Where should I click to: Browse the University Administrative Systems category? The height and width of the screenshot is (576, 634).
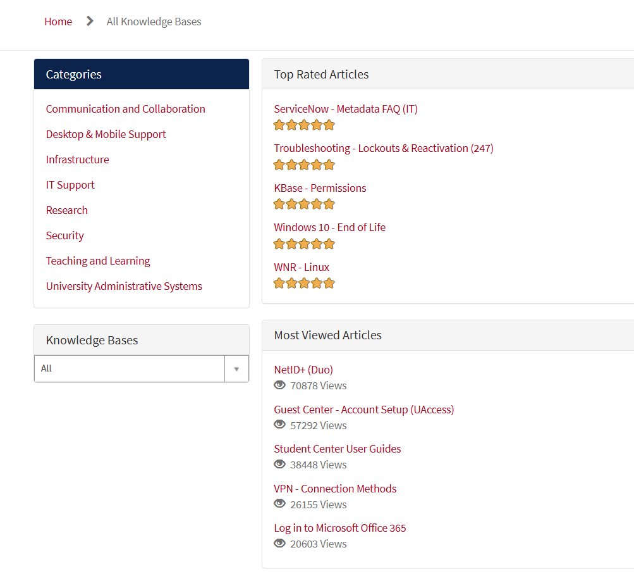[x=124, y=286]
